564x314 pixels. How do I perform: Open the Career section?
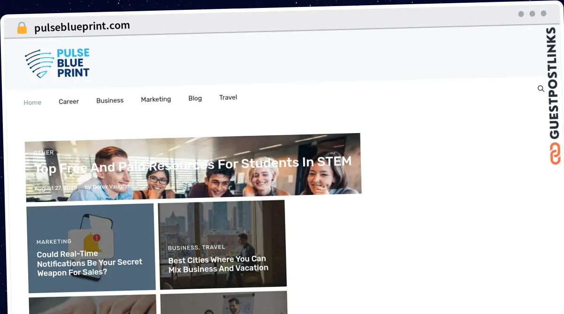(x=69, y=101)
